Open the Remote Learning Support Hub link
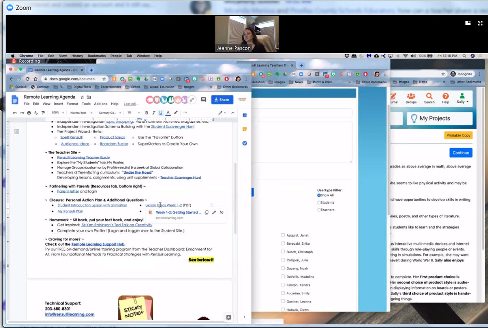Viewport: 488px width, 328px height. click(x=98, y=244)
